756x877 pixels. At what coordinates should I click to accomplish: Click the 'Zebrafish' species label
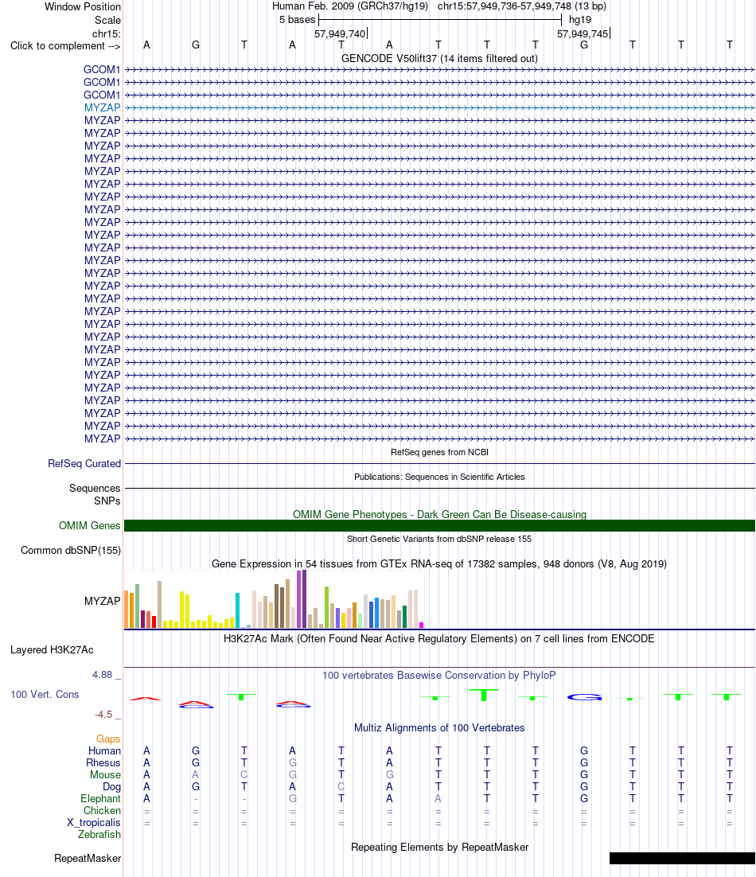99,834
